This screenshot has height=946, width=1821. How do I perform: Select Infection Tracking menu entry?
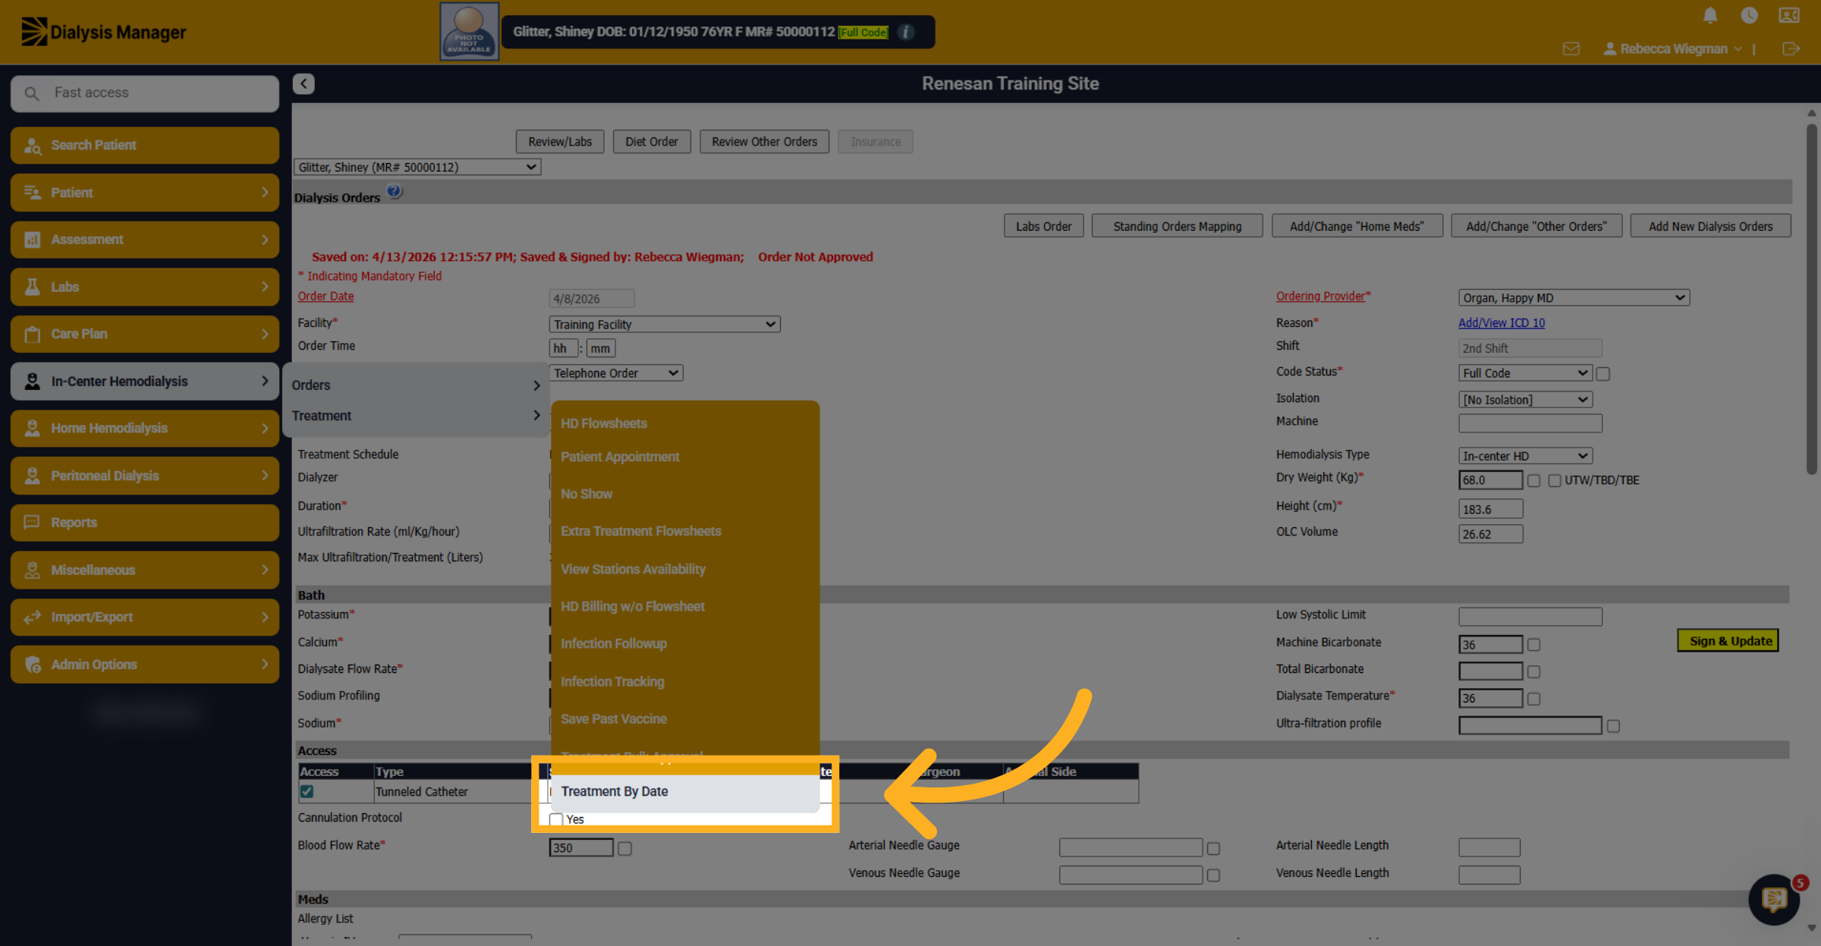[685, 681]
